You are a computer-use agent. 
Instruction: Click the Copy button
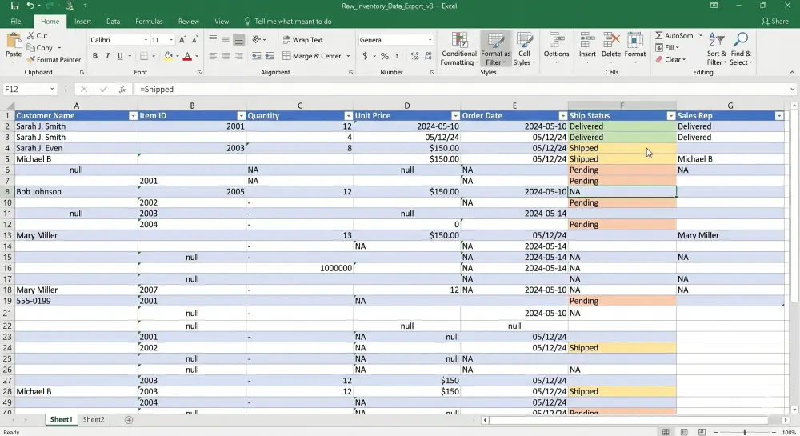click(40, 48)
